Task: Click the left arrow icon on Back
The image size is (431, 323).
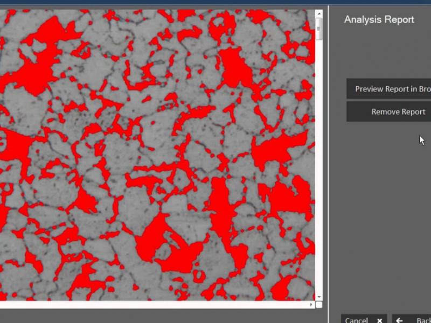Action: tap(399, 320)
